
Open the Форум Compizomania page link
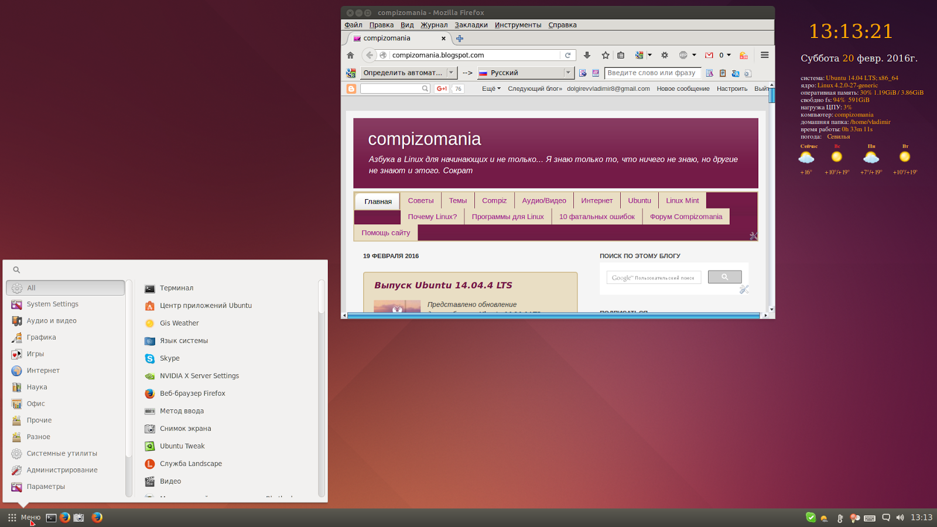(686, 217)
